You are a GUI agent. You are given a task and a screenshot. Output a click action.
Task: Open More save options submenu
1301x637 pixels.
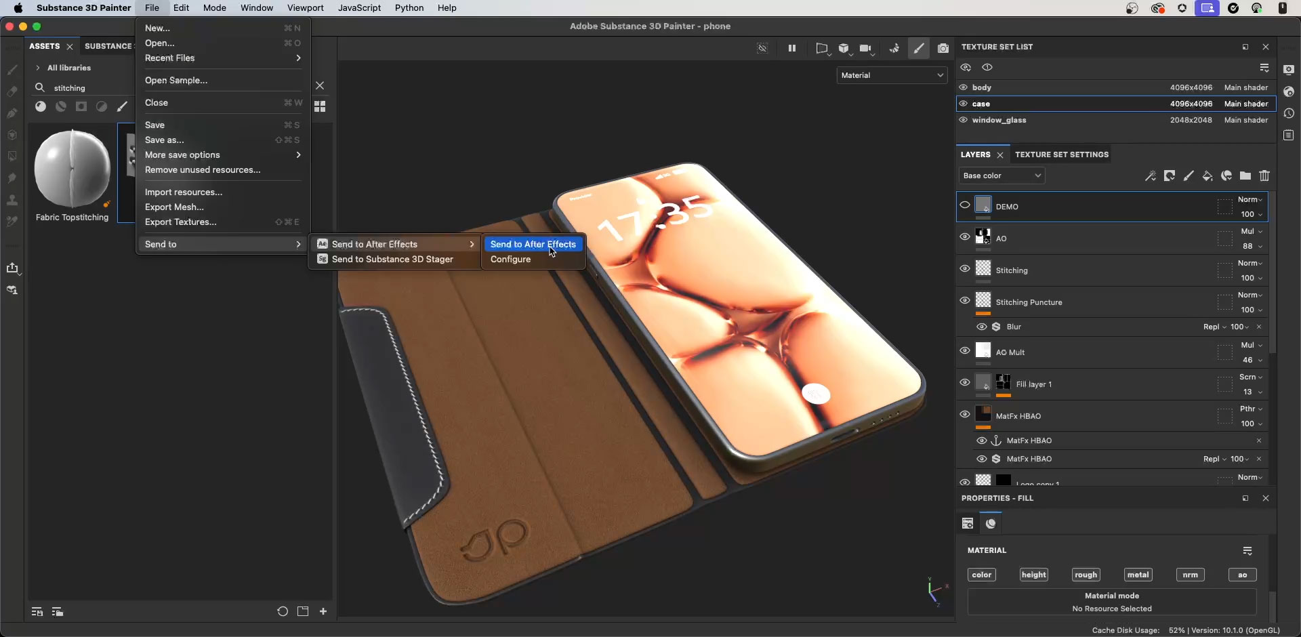(x=222, y=155)
